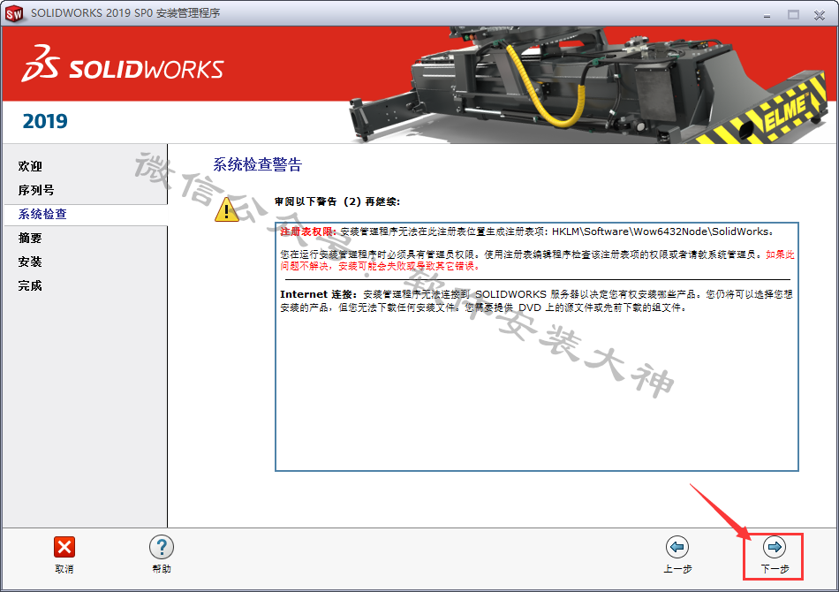Viewport: 839px width, 592px height.
Task: Click the machinery banner image
Action: point(588,86)
